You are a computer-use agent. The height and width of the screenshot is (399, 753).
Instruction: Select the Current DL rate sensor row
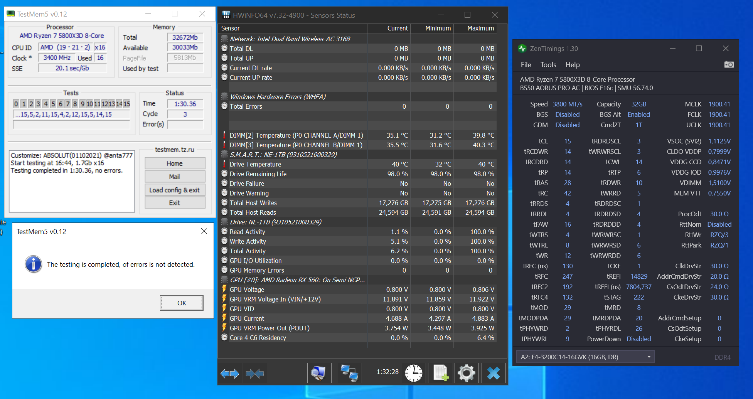[x=358, y=68]
